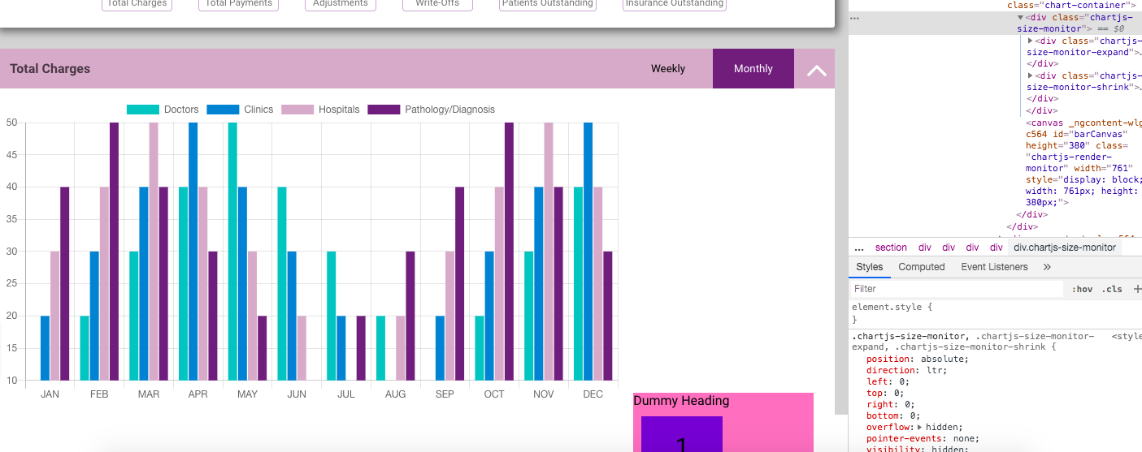Expand the chartjs-size-monitor-shrink div node

(x=1031, y=75)
